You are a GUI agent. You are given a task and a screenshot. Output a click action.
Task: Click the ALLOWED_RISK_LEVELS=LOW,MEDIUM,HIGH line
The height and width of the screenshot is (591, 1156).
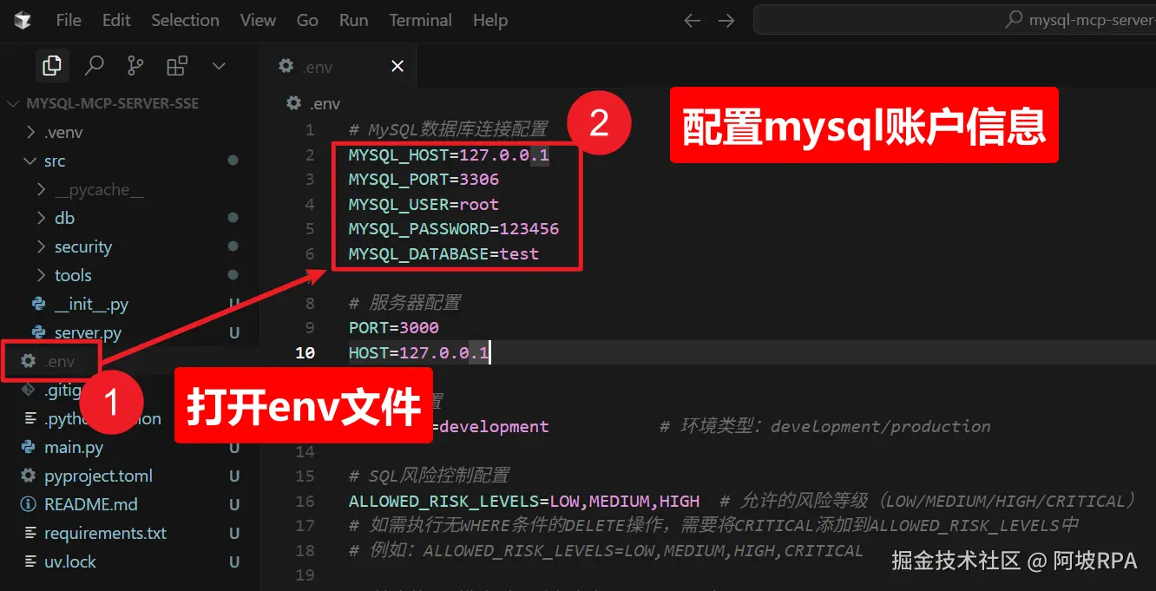click(x=524, y=502)
